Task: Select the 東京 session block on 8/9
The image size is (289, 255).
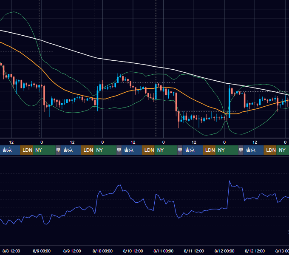Action: (71, 150)
